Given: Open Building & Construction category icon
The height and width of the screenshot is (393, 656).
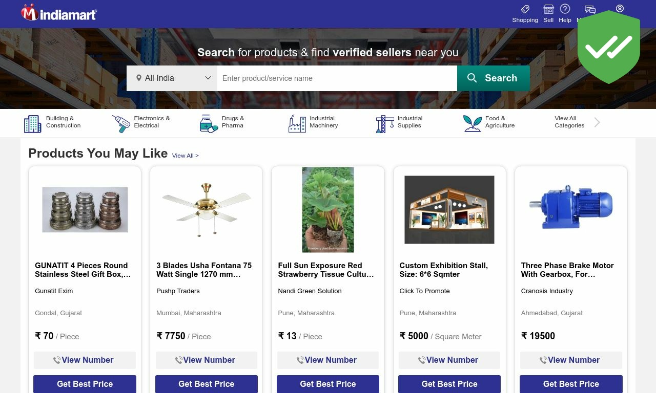Looking at the screenshot, I should click(x=32, y=124).
